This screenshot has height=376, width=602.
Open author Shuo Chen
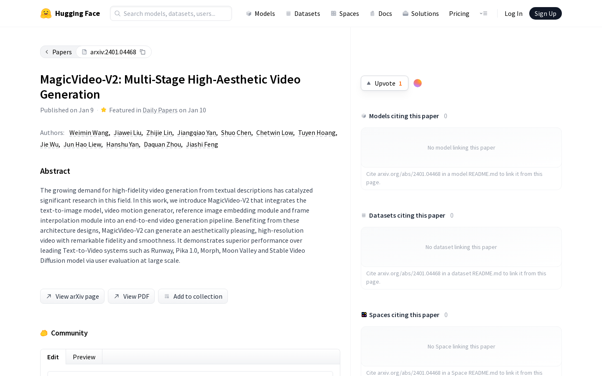(x=236, y=132)
